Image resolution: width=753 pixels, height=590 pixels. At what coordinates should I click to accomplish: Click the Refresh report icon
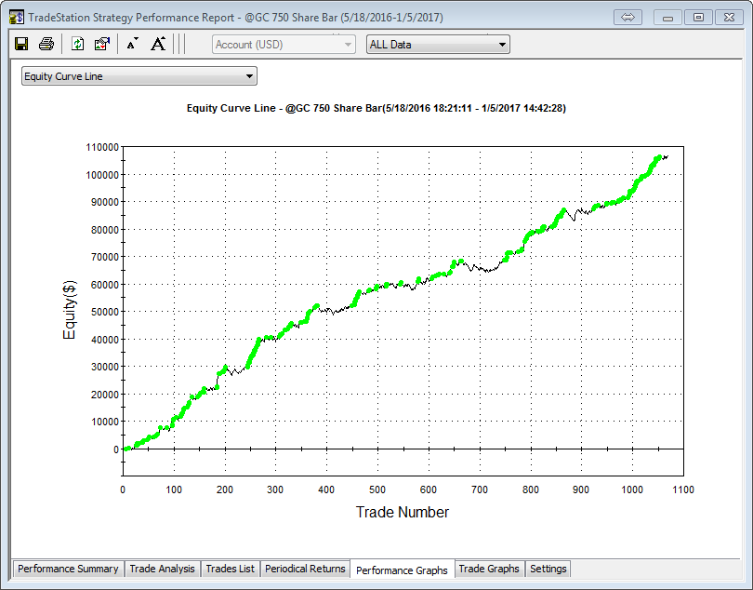tap(78, 44)
